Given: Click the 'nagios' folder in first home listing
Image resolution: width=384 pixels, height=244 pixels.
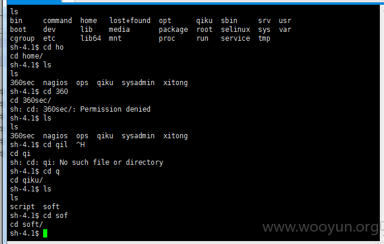Looking at the screenshot, I should [56, 83].
